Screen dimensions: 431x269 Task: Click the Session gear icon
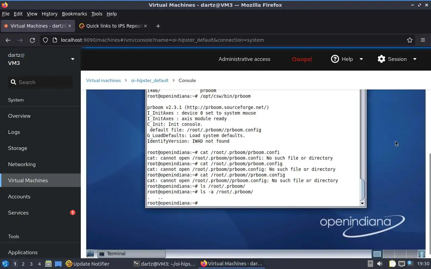[381, 59]
